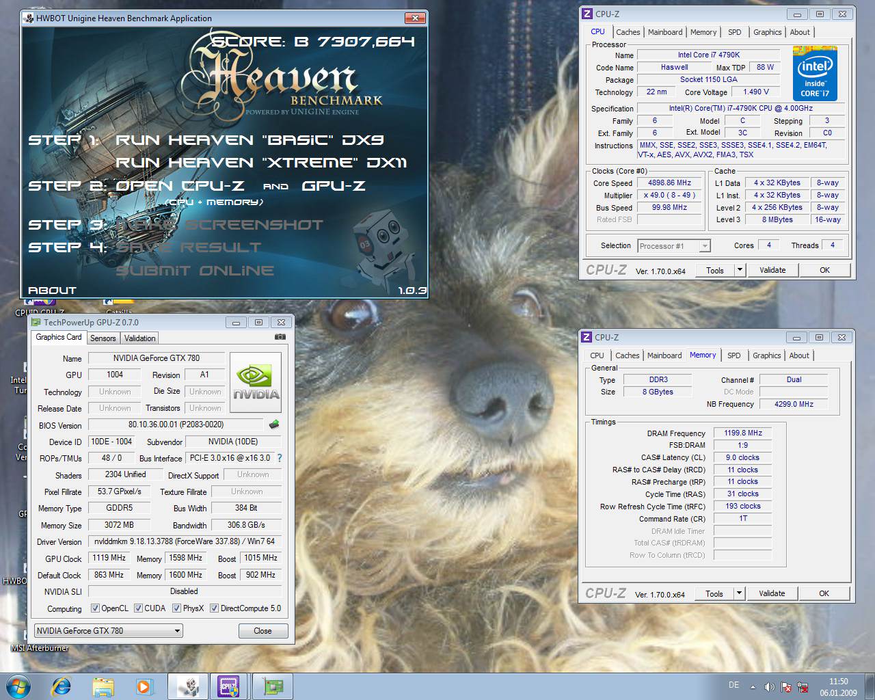The height and width of the screenshot is (700, 875).
Task: Click the Core Speed value 4898.86 MHz
Action: pos(670,183)
